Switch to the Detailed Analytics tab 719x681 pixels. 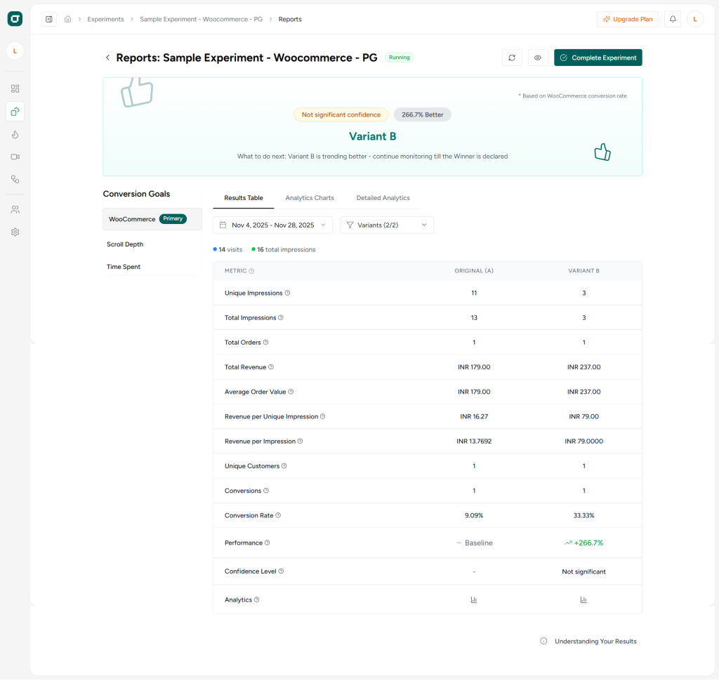[x=383, y=198]
